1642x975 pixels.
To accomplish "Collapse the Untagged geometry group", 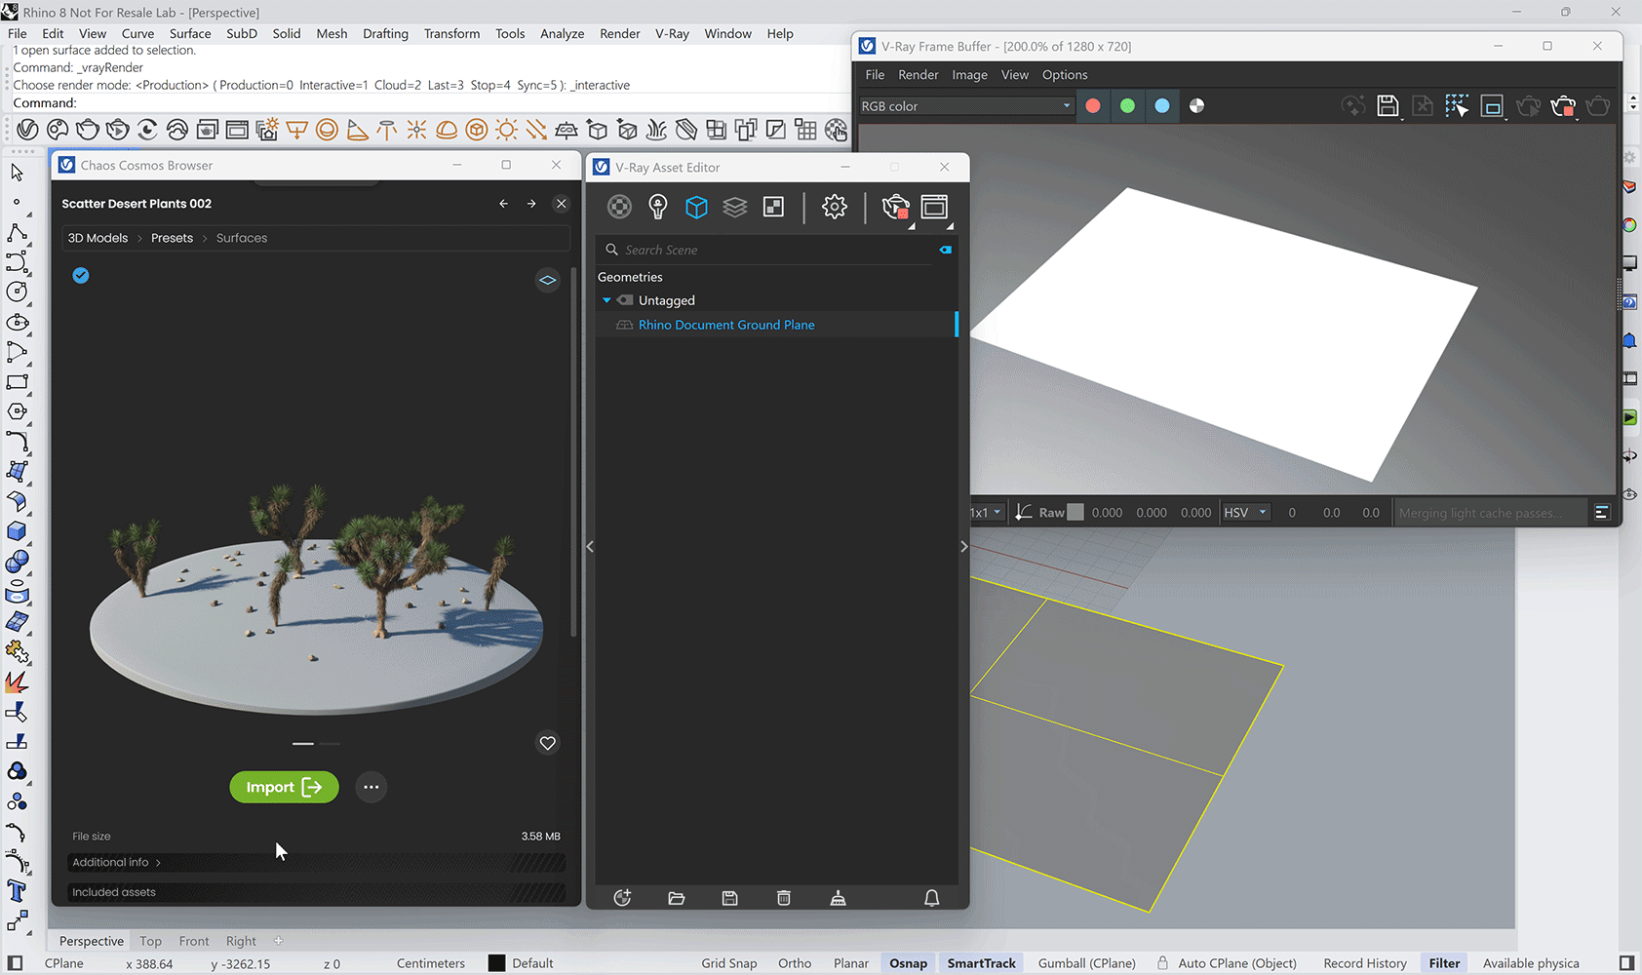I will [606, 300].
